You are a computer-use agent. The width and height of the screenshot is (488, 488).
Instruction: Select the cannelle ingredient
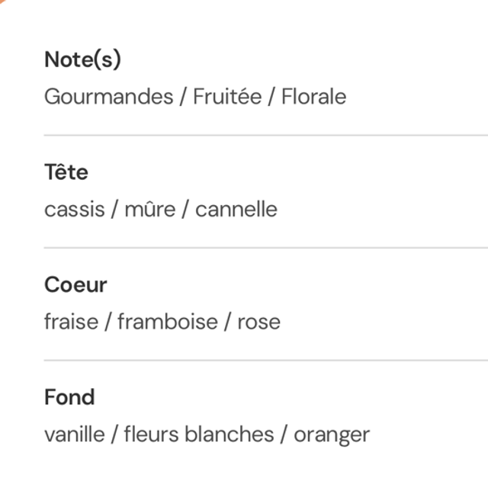(x=236, y=210)
